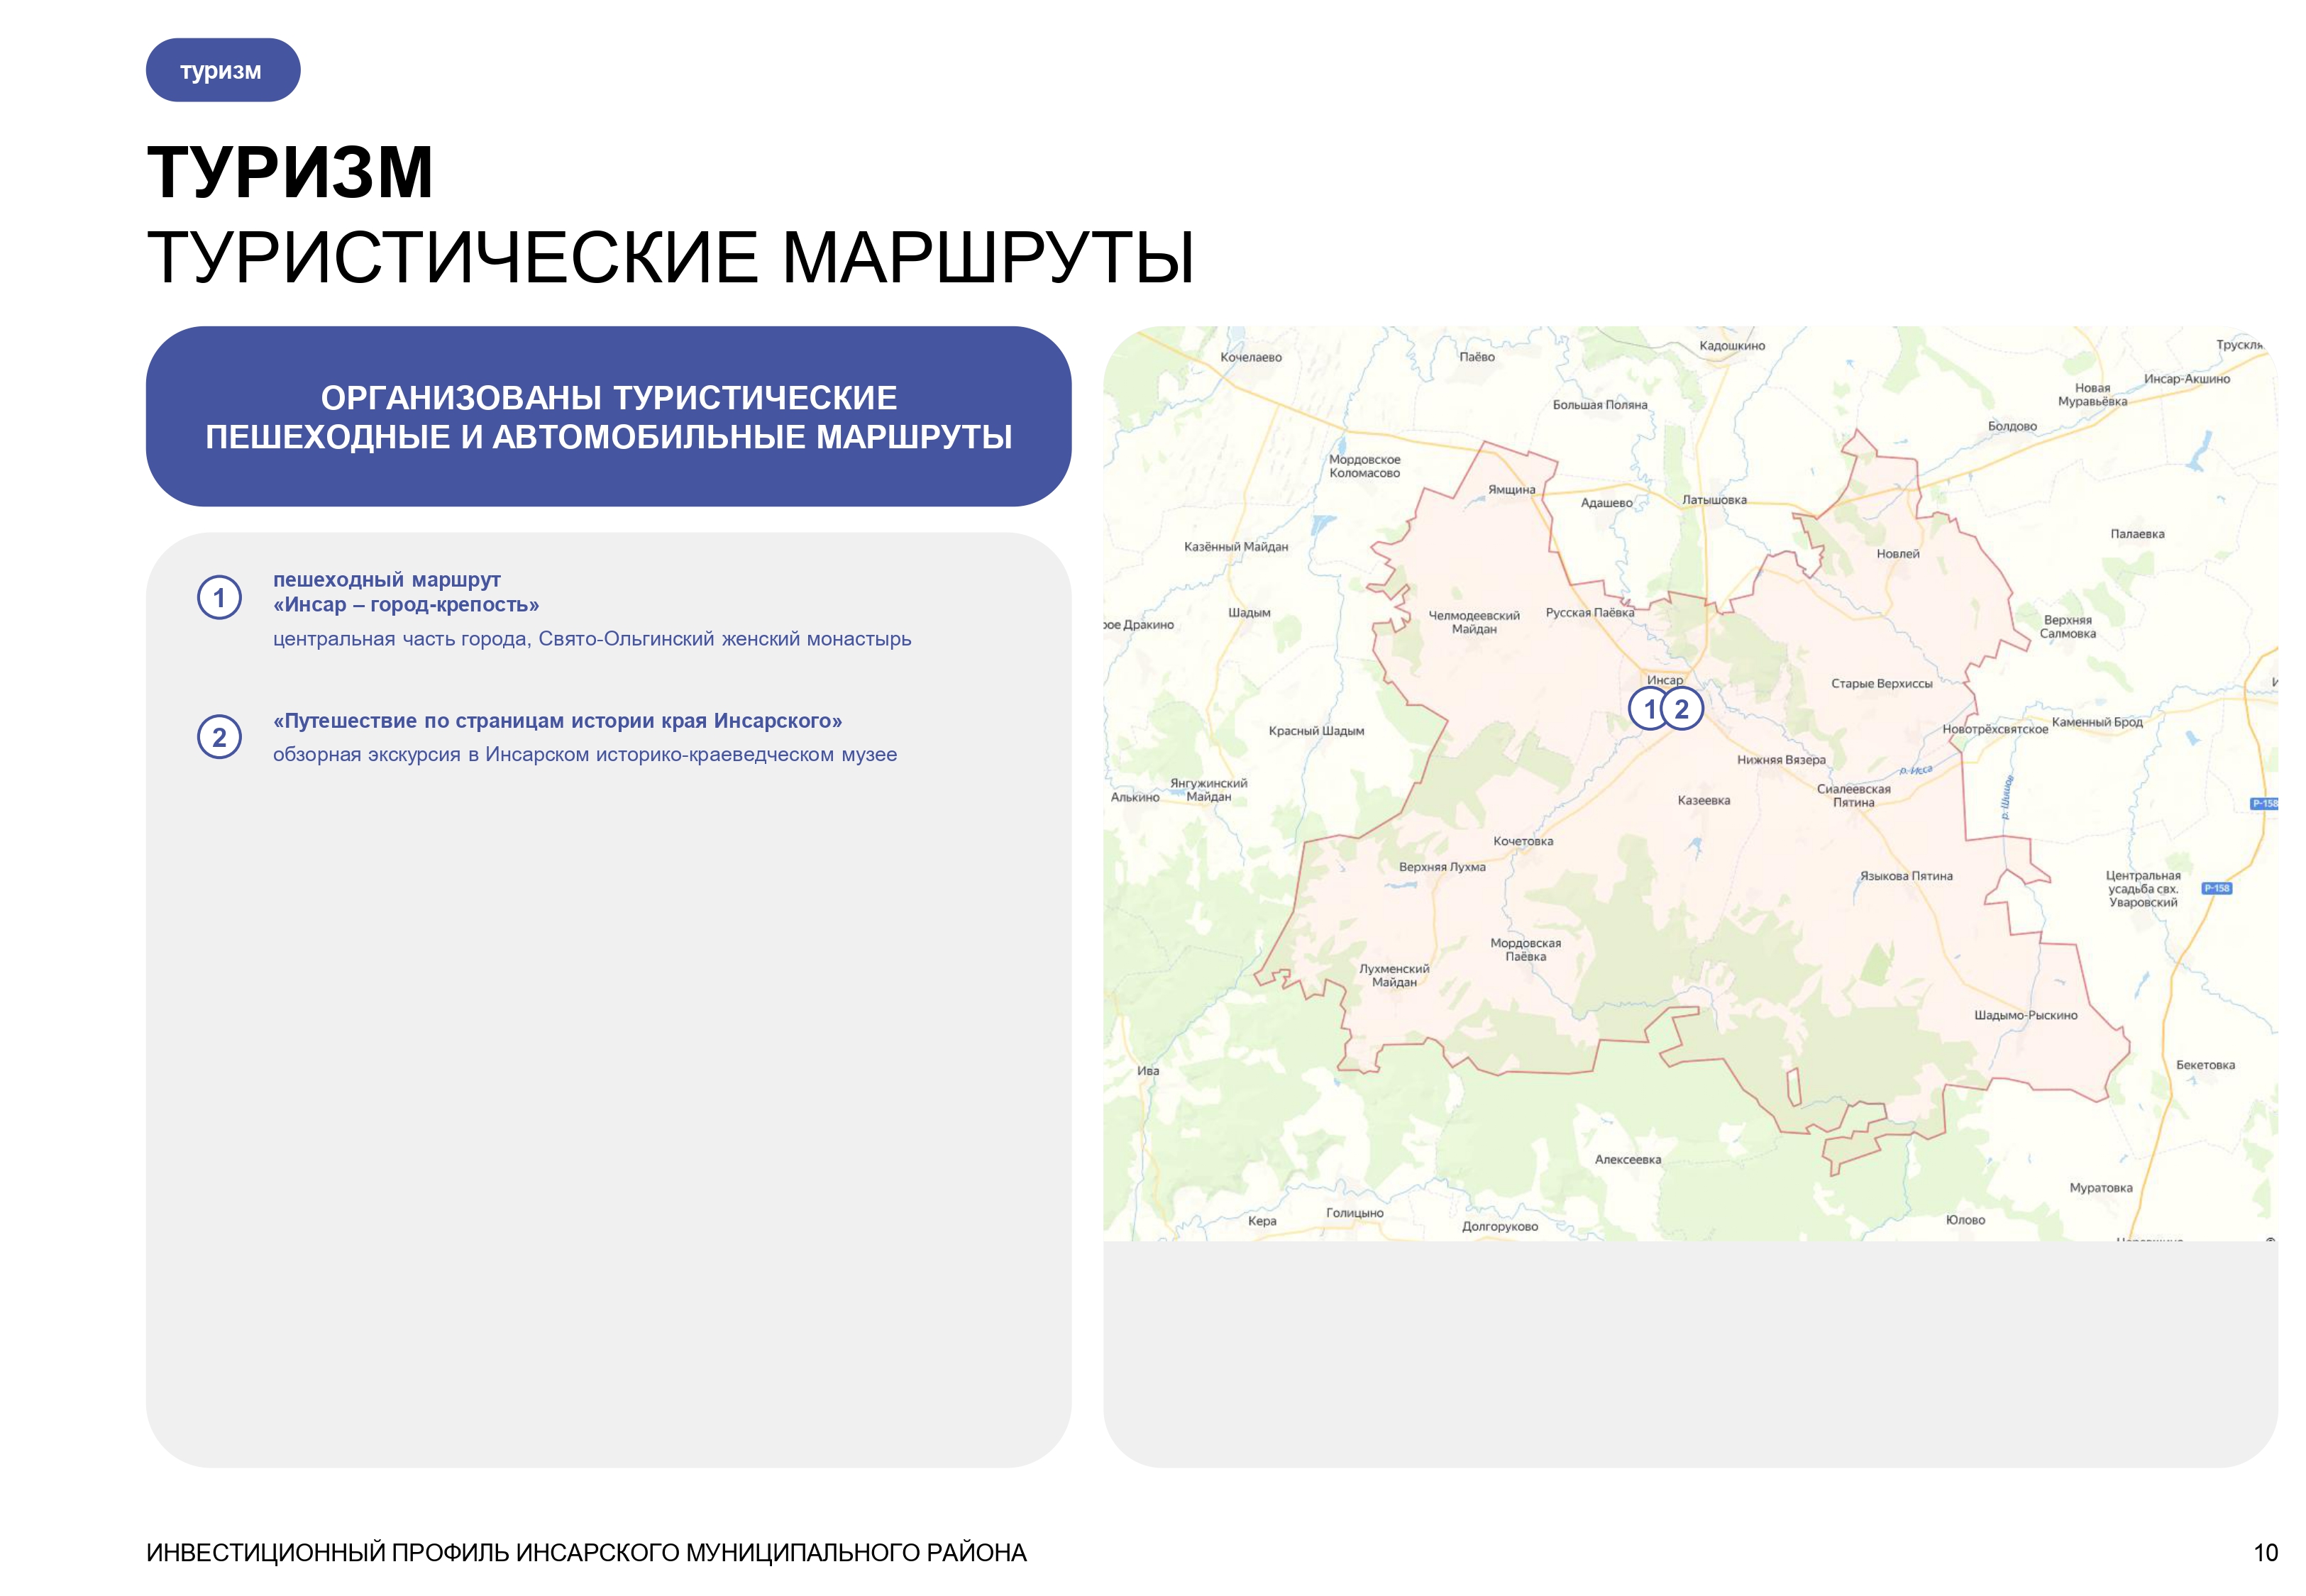
Task: Click the «Нижняя Вязера» map label
Action: [x=1781, y=760]
